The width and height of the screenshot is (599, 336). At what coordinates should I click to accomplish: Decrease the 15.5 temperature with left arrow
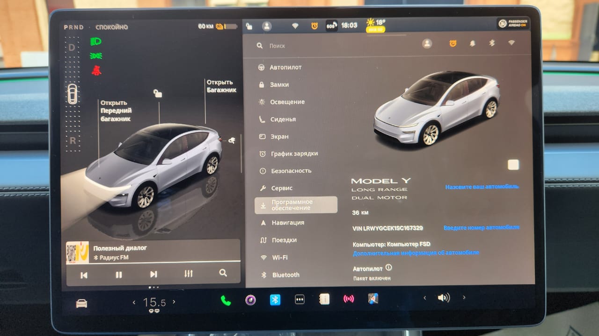[x=134, y=302]
